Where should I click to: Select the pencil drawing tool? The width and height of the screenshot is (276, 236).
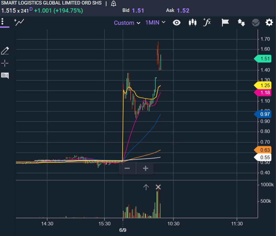(5, 51)
